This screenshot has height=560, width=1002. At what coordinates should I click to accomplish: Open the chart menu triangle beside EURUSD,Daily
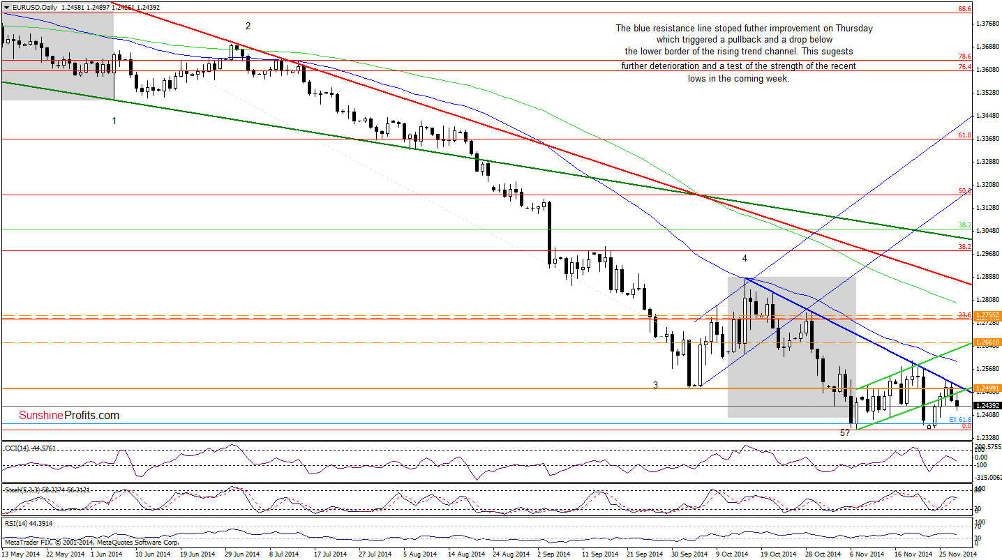(x=6, y=7)
